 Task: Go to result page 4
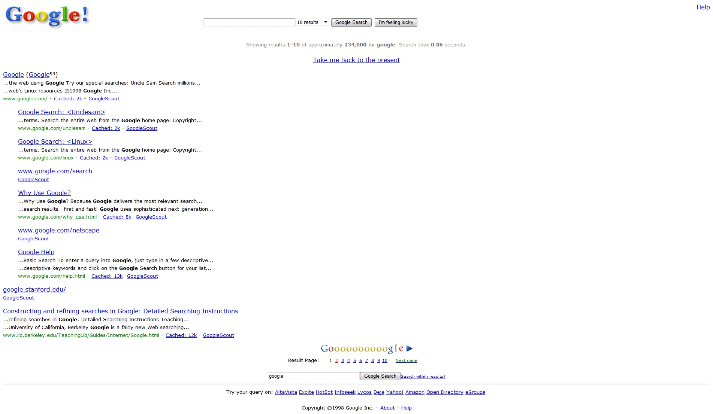[348, 360]
